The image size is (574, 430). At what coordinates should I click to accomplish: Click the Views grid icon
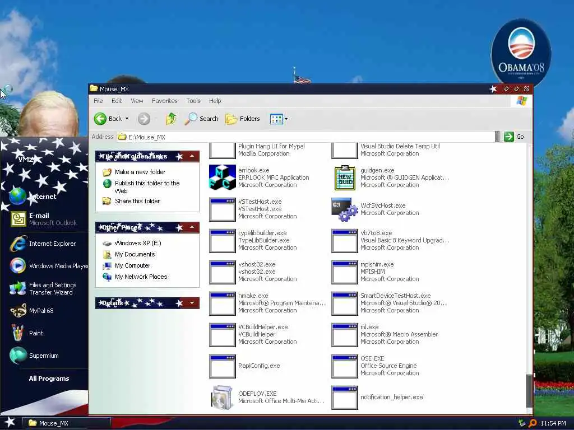click(x=276, y=119)
